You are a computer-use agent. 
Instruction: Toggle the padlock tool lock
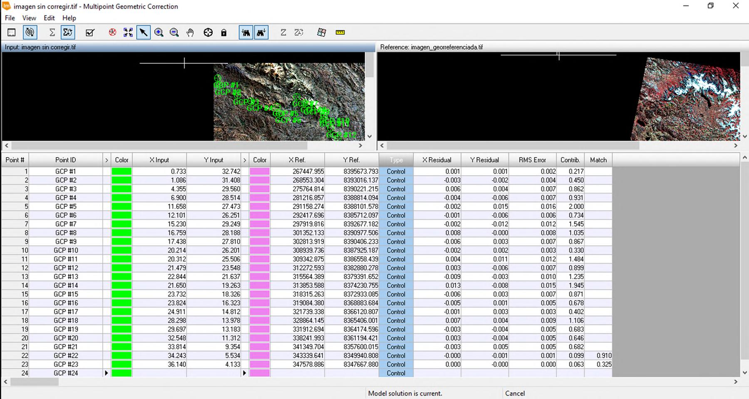tap(224, 32)
